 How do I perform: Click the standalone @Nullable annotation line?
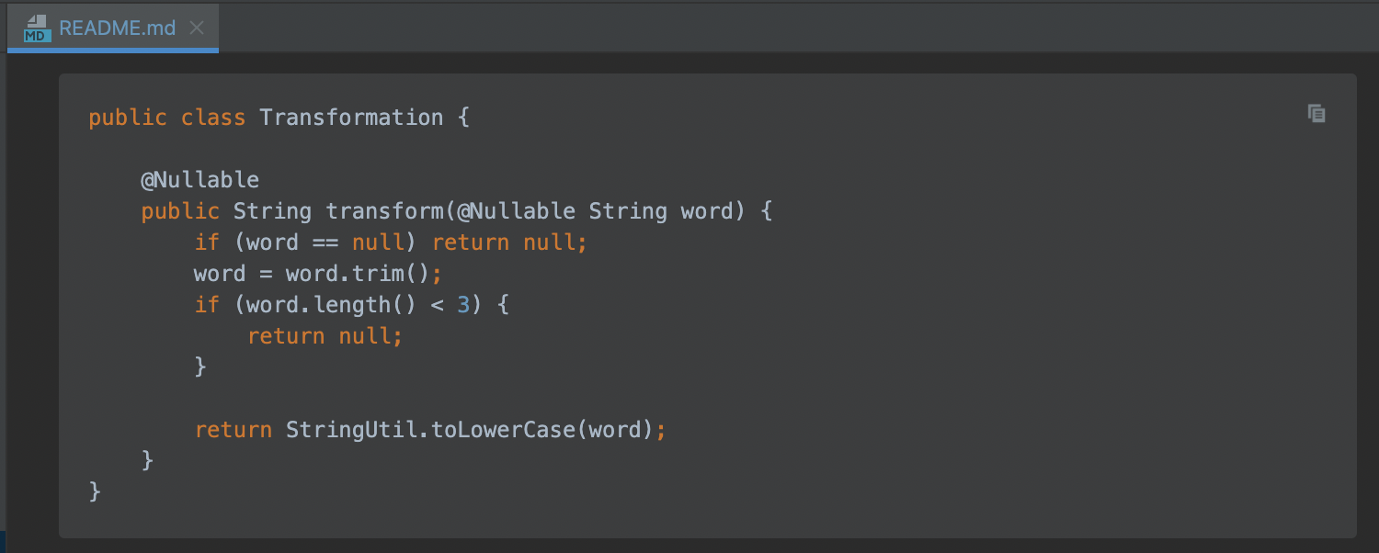[199, 180]
